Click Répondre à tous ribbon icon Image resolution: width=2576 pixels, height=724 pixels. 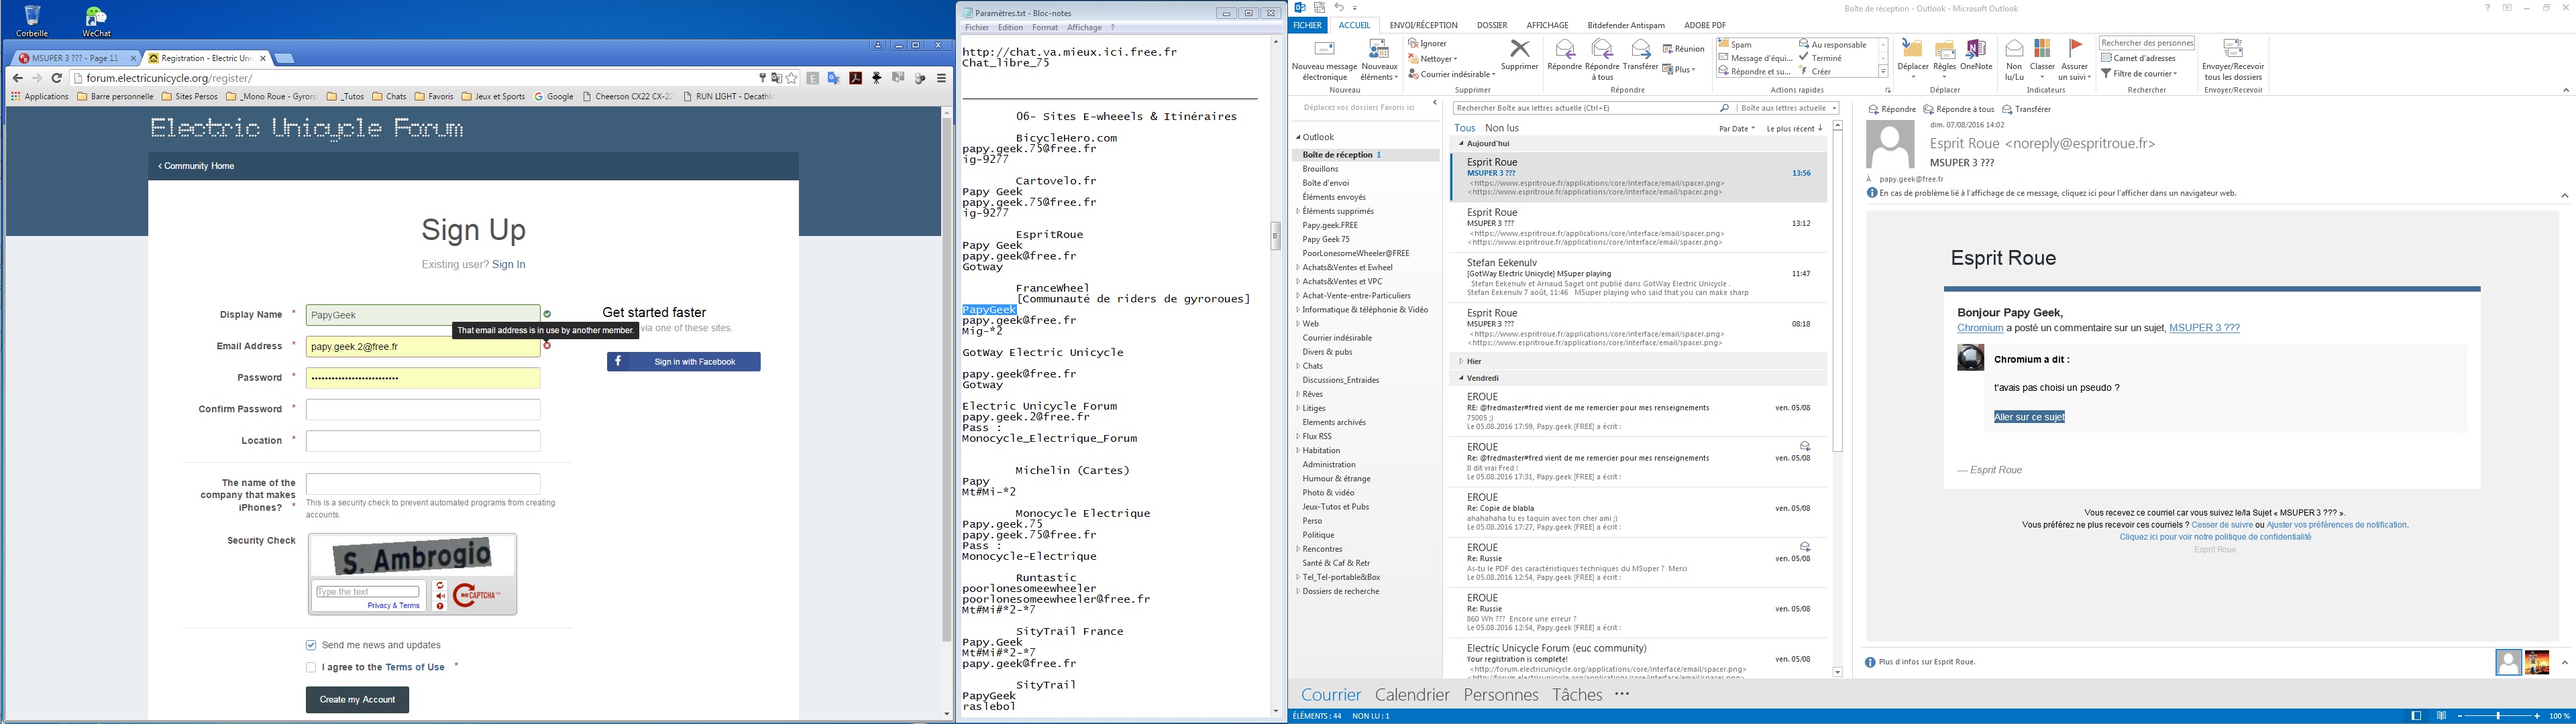point(1602,49)
